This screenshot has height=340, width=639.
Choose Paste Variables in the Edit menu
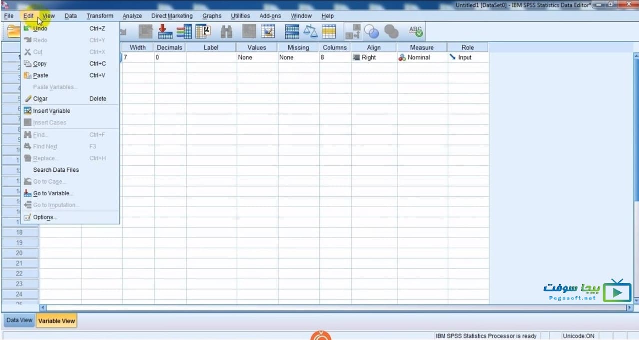pyautogui.click(x=70, y=87)
